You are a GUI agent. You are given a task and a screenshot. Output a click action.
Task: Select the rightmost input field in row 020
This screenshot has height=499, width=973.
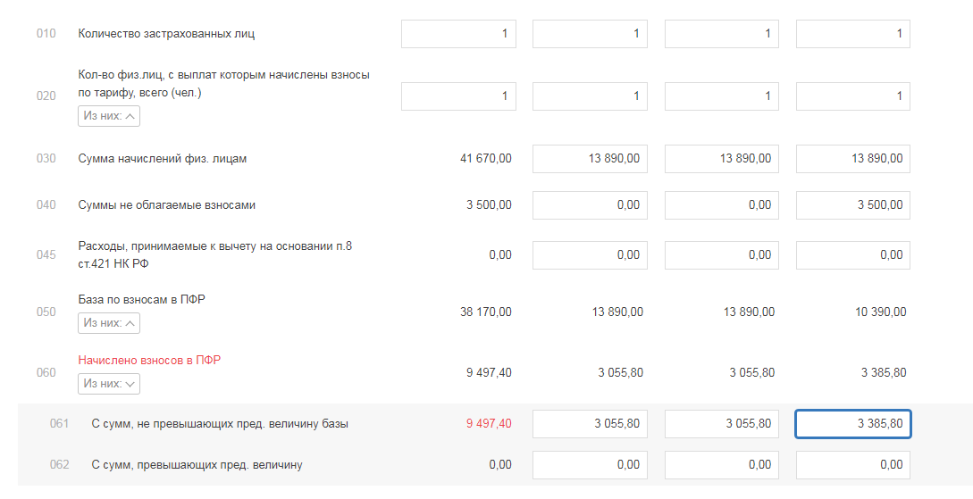(x=852, y=96)
